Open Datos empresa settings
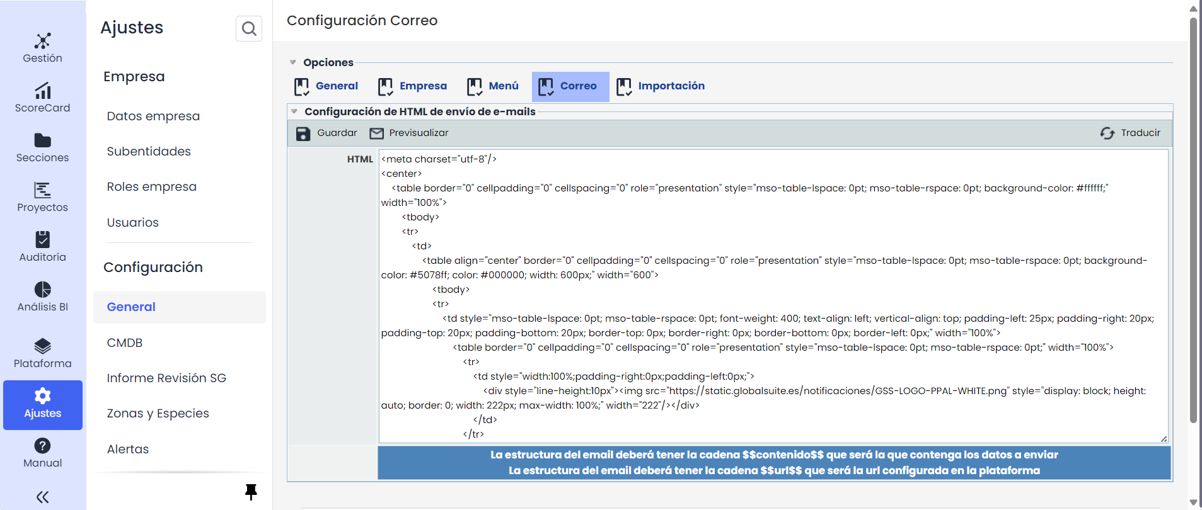 point(153,116)
